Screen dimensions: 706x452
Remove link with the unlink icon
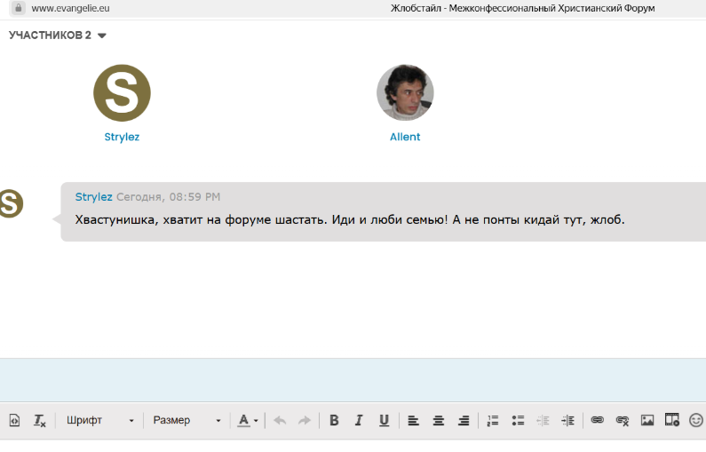click(622, 420)
